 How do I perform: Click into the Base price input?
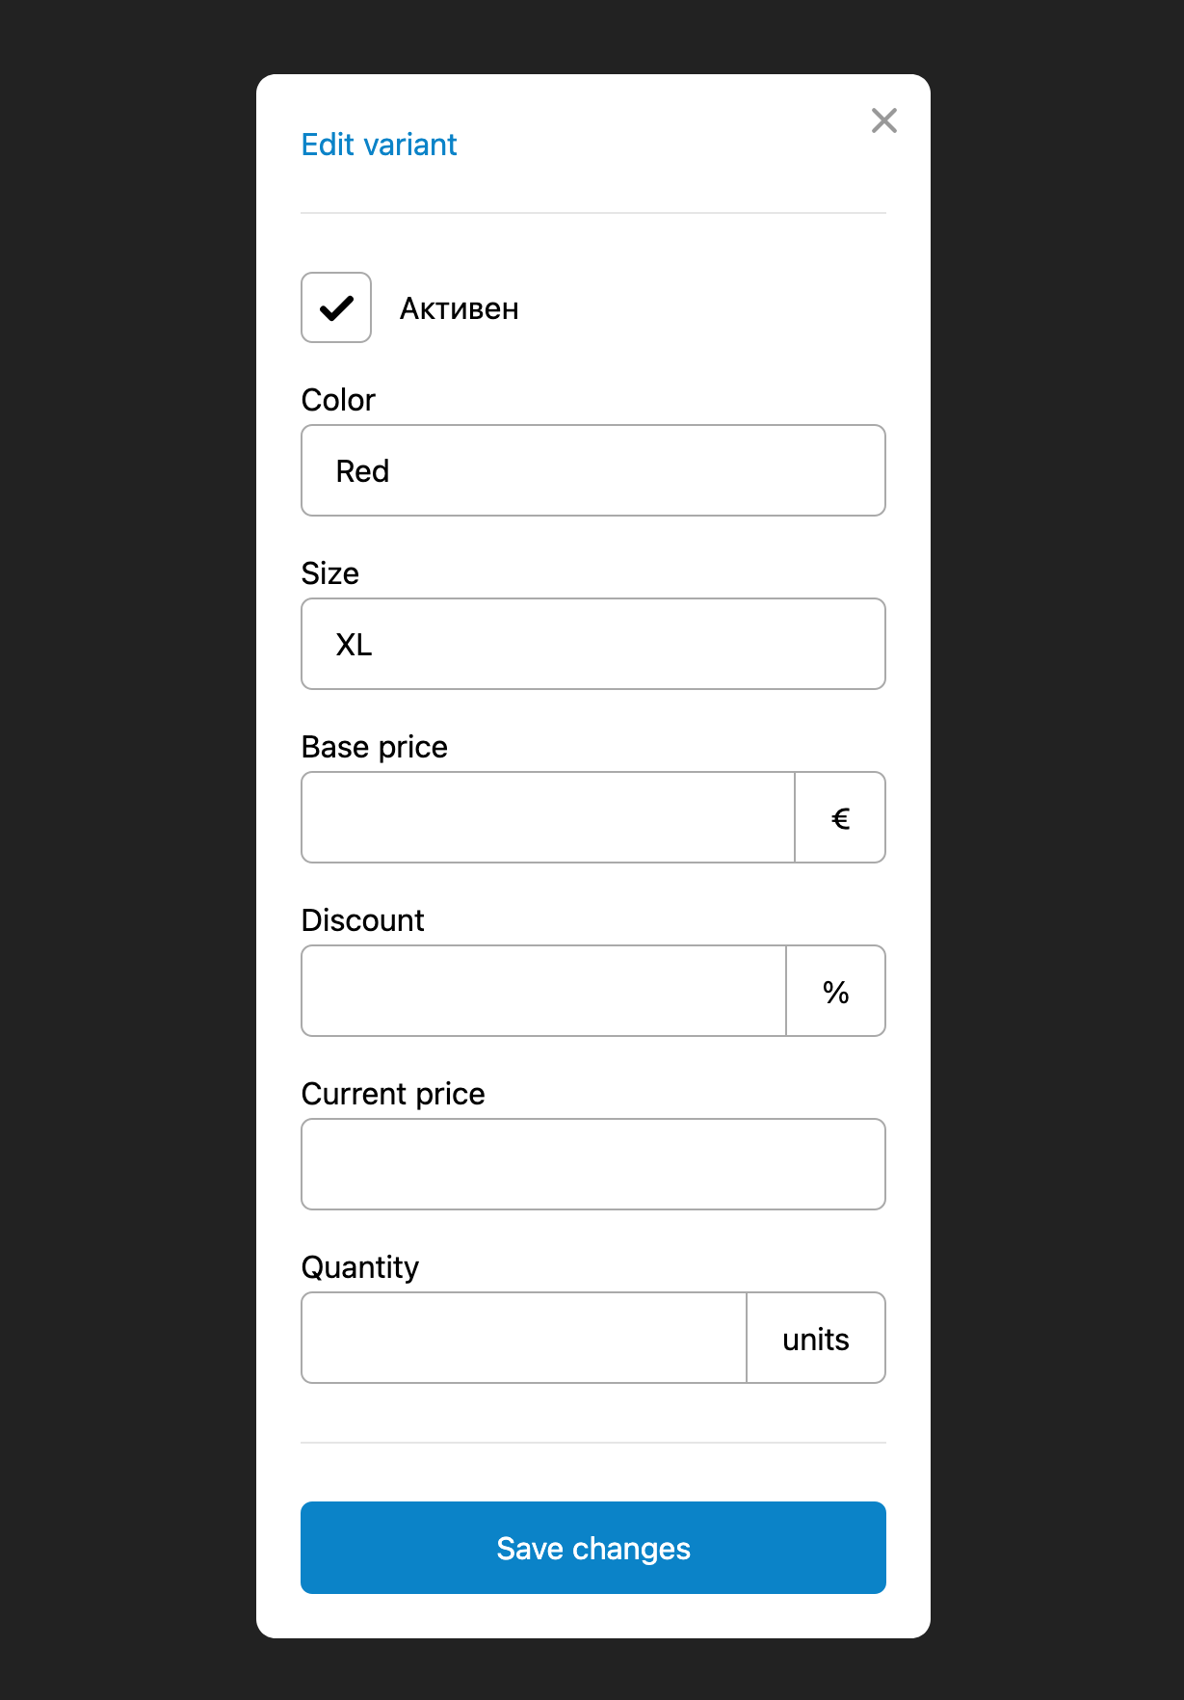coord(547,817)
